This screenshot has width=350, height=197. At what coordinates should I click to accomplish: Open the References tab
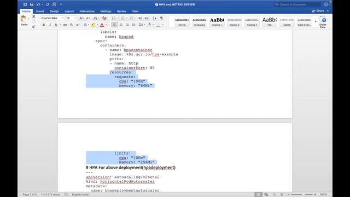[87, 11]
